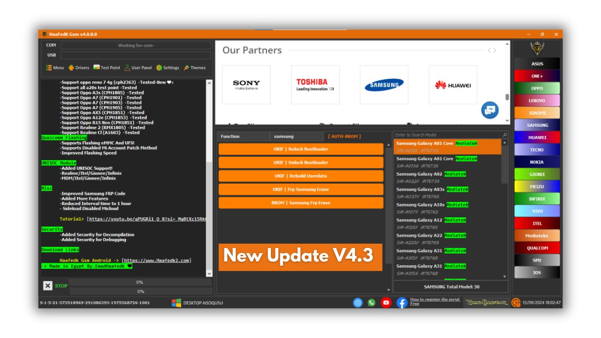Screen dimensions: 601x338
Task: Click UNIF | Frp Samsung Erase button
Action: tap(301, 190)
